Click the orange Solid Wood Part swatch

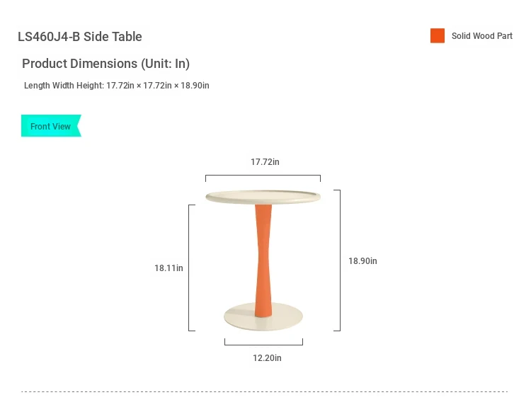[438, 36]
